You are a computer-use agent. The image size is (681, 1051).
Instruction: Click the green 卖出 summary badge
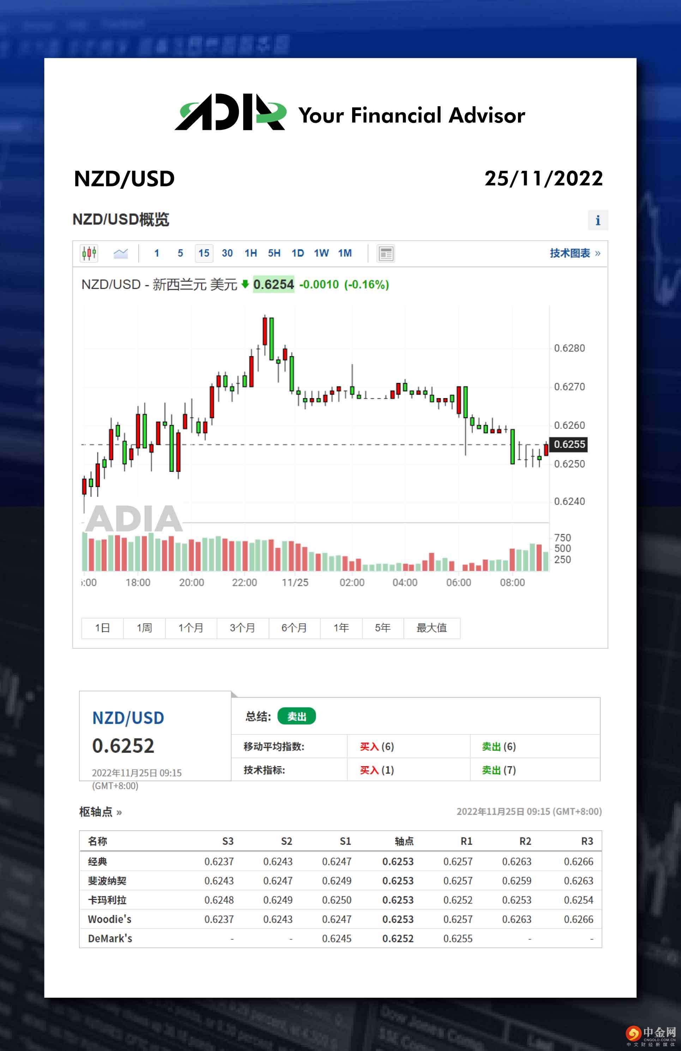pyautogui.click(x=296, y=716)
